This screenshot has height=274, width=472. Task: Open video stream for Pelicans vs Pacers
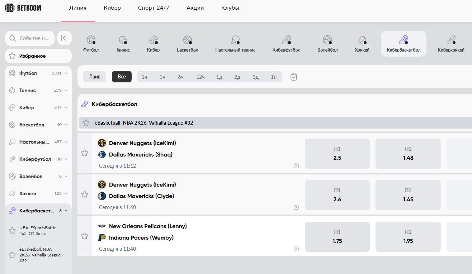(296, 249)
